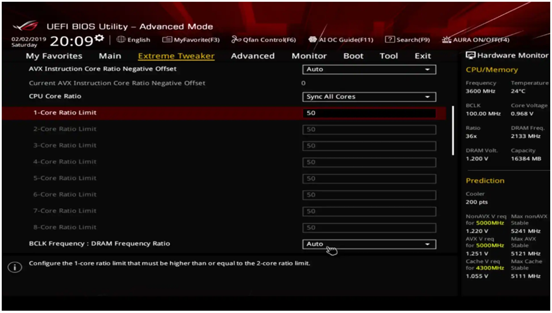Click the 1-Core Ratio Limit input field

point(369,113)
